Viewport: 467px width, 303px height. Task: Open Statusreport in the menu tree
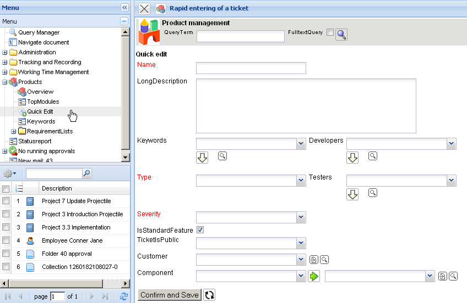coord(35,141)
